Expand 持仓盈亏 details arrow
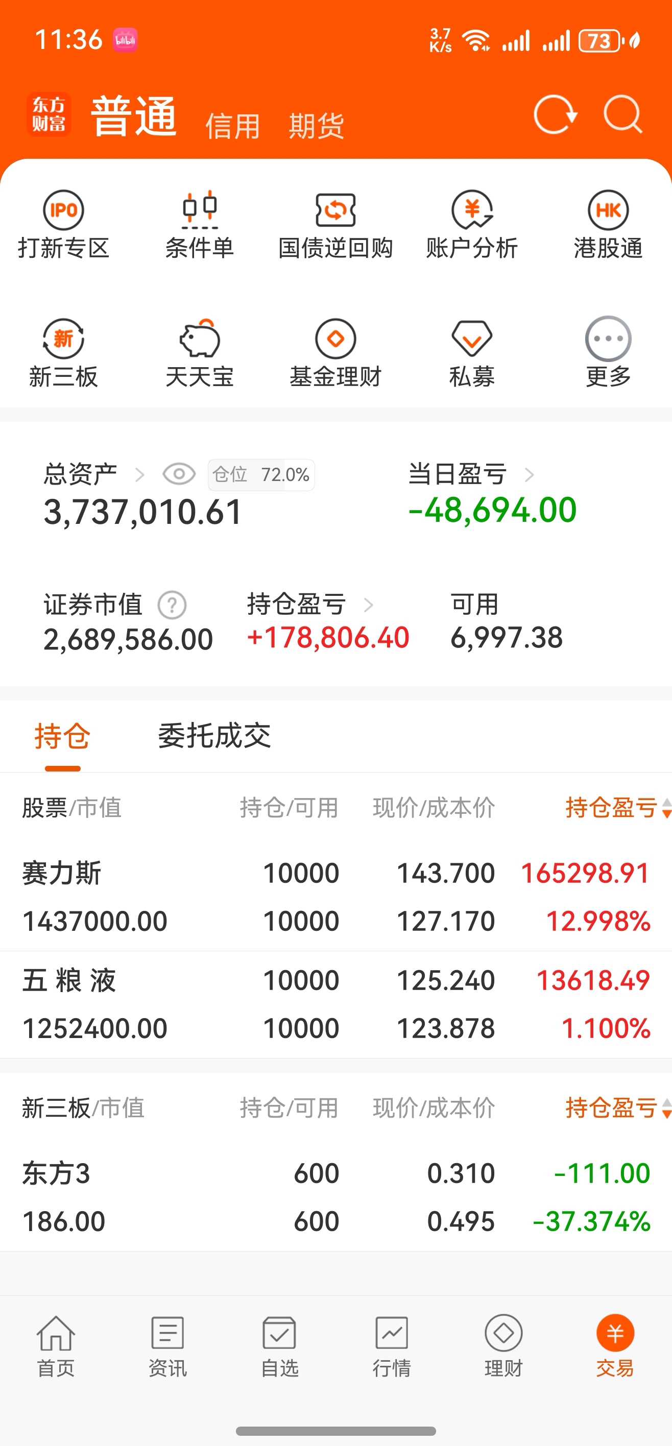The image size is (672, 1446). 368,605
